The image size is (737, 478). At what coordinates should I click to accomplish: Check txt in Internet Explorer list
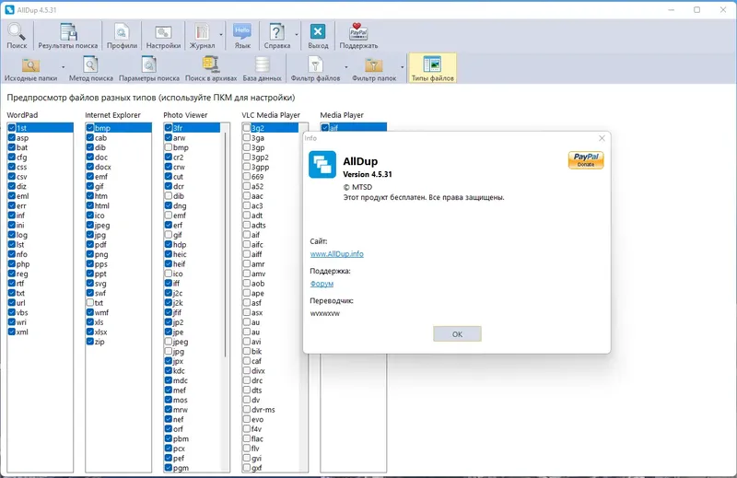pyautogui.click(x=90, y=303)
